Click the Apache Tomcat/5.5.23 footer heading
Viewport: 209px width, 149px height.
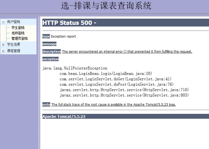[126, 117]
